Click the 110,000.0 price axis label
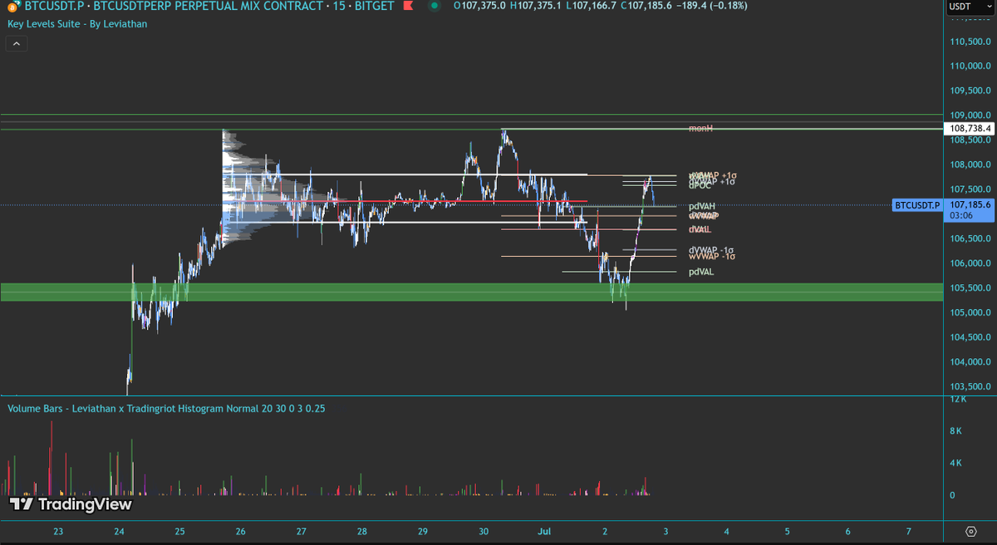This screenshot has height=545, width=997. (x=969, y=66)
